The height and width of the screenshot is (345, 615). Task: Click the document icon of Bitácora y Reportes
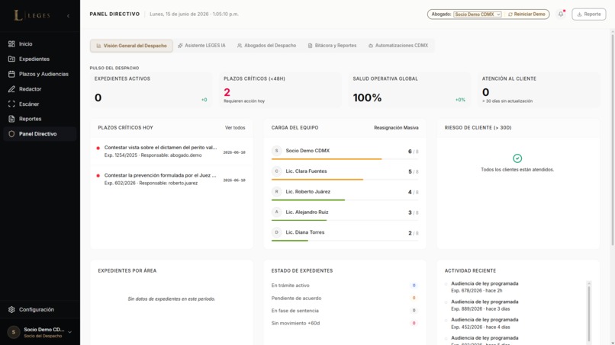tap(311, 46)
